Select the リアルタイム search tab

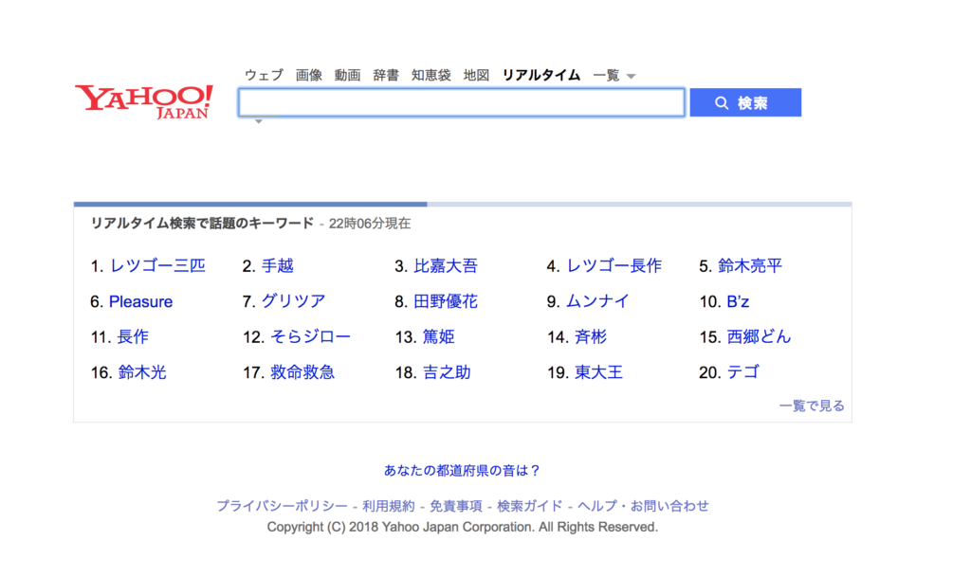541,76
